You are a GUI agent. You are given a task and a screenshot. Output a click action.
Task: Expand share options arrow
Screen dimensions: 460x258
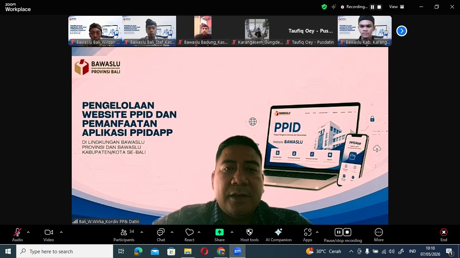232,232
